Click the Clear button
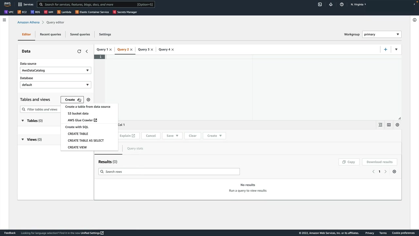 click(x=192, y=136)
